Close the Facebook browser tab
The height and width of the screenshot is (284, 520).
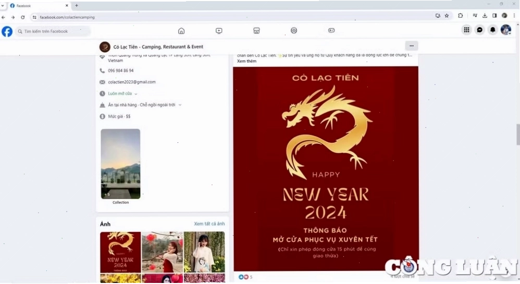click(x=67, y=6)
